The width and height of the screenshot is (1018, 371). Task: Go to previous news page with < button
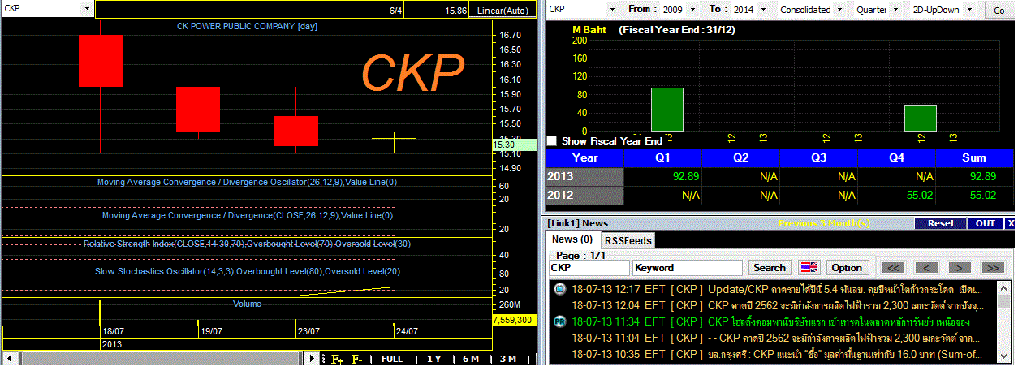click(x=926, y=268)
